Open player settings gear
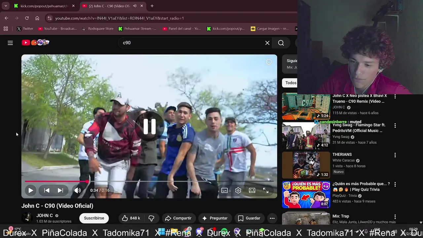 pos(238,190)
